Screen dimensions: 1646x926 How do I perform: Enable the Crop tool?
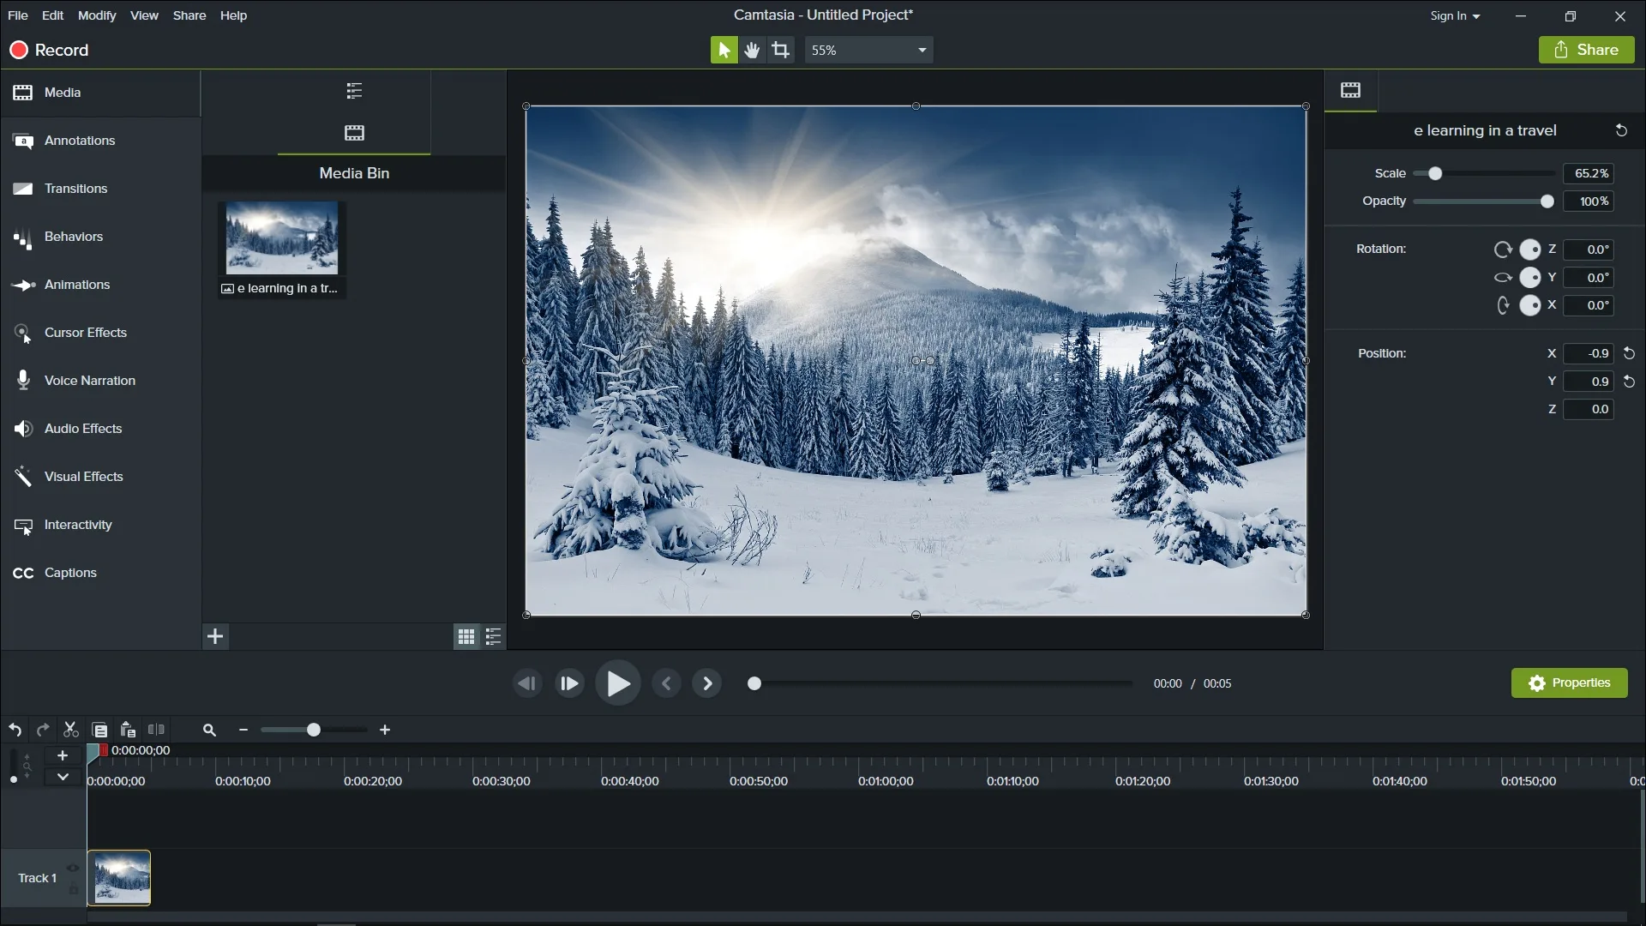point(781,51)
